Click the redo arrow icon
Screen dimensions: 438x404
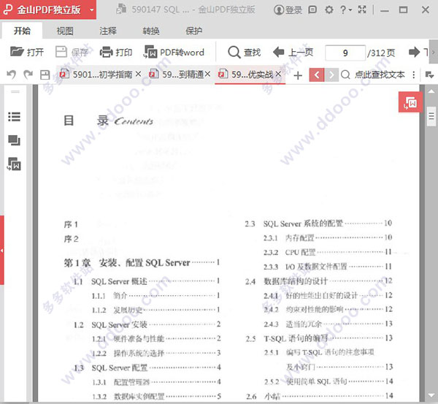pos(28,75)
